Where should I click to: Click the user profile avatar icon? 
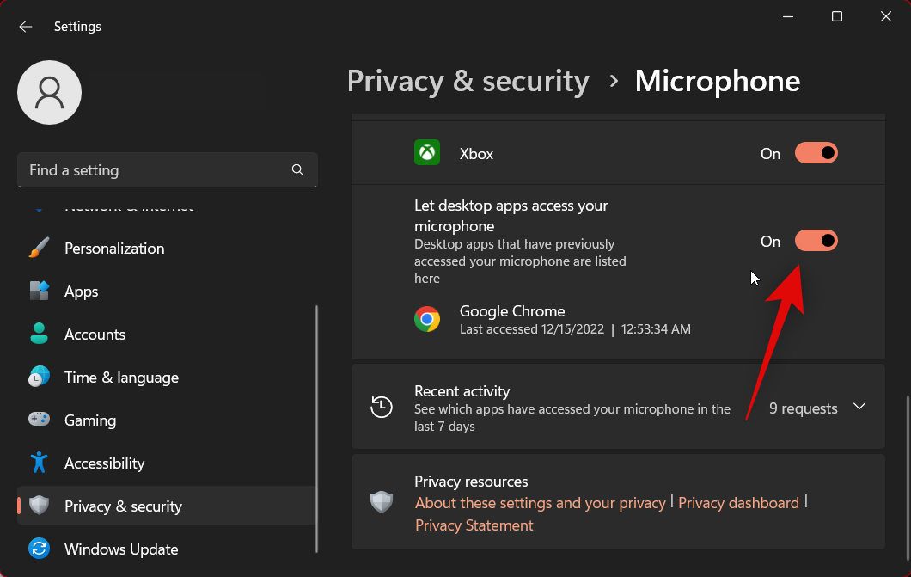pos(50,92)
